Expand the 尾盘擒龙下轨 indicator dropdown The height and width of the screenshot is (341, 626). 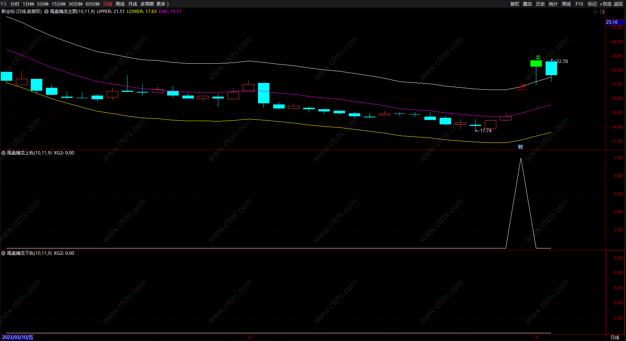(x=3, y=253)
